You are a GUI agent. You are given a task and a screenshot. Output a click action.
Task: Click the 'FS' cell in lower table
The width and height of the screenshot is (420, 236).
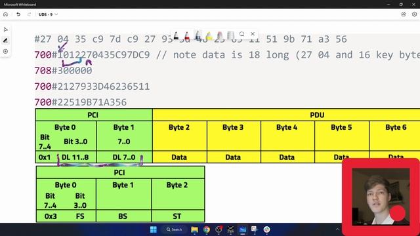click(x=80, y=216)
